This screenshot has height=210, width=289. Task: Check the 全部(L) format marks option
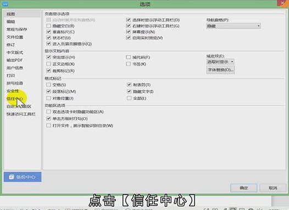pyautogui.click(x=129, y=98)
